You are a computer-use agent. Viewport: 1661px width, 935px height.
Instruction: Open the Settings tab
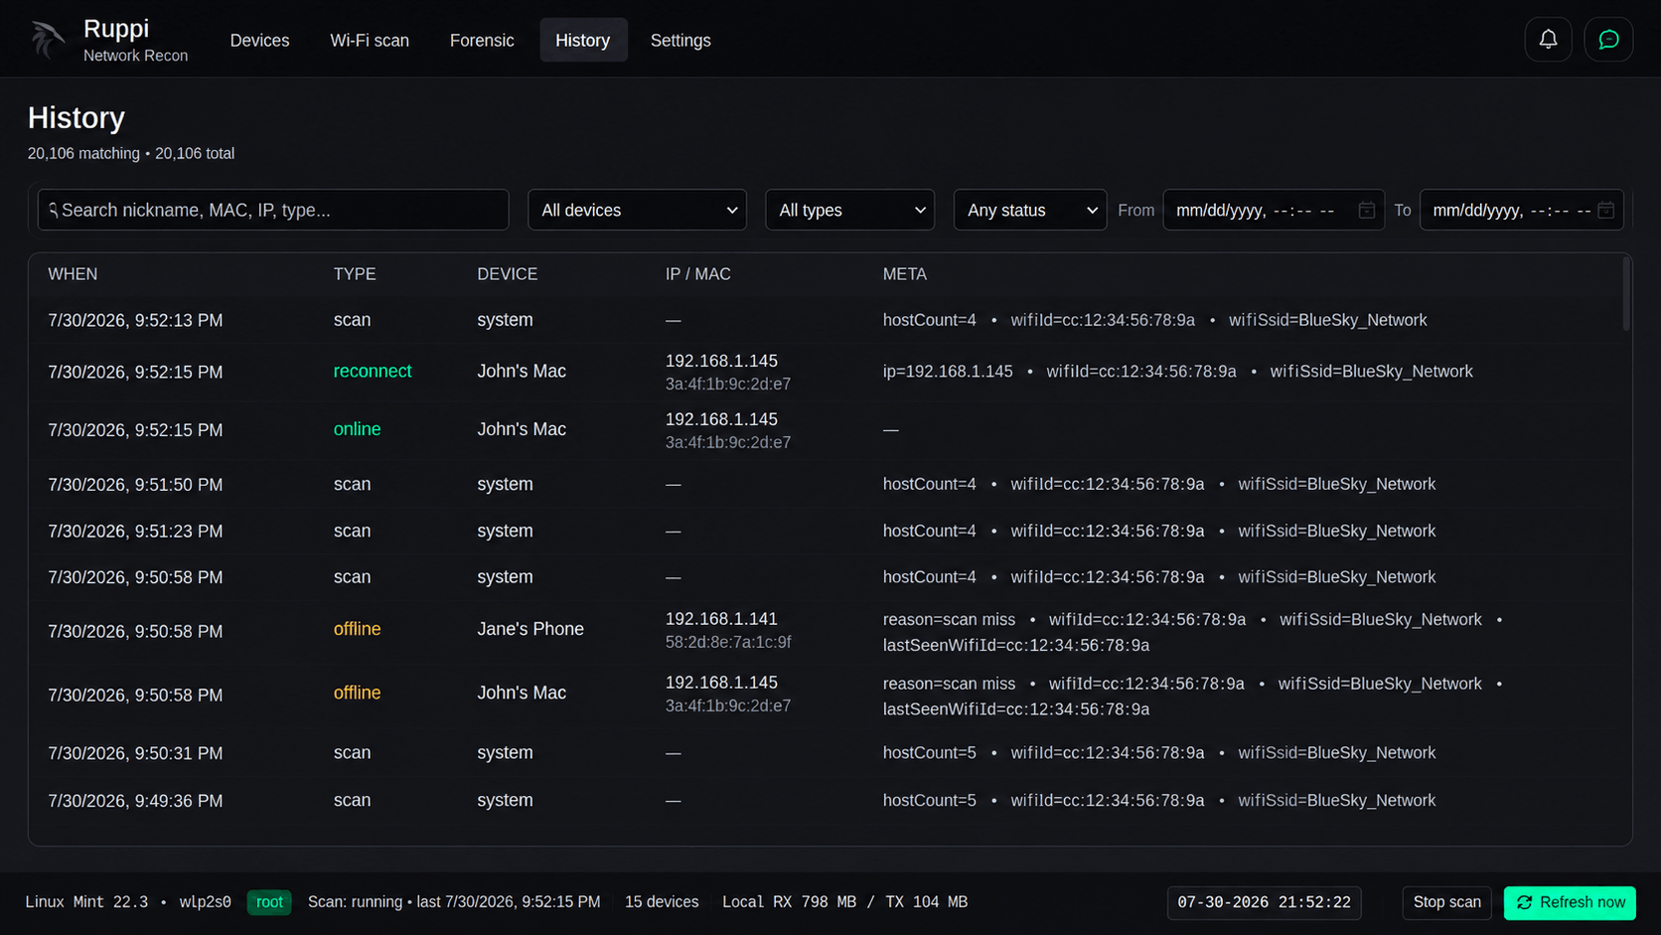pos(680,40)
